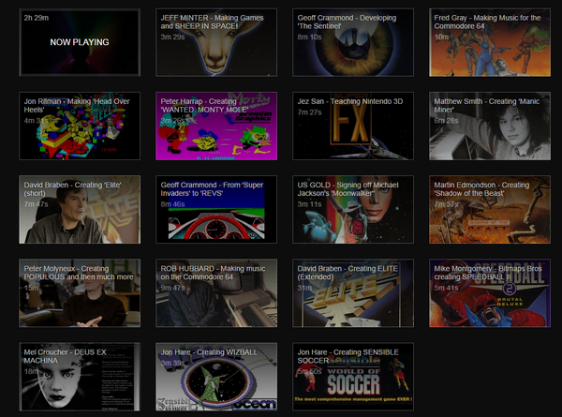This screenshot has width=562, height=417.
Task: Open Mel Croucher Deus Ex Machina video
Action: (x=80, y=377)
